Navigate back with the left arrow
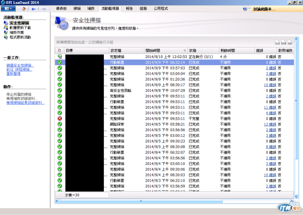Screen dimensions: 303x215 pos(33,9)
